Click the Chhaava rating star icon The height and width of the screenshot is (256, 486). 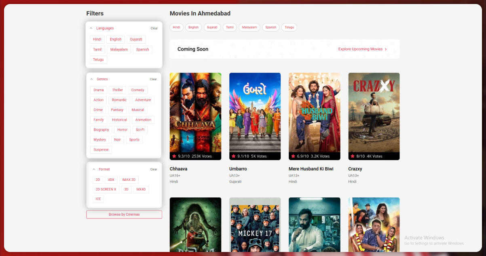(x=174, y=156)
